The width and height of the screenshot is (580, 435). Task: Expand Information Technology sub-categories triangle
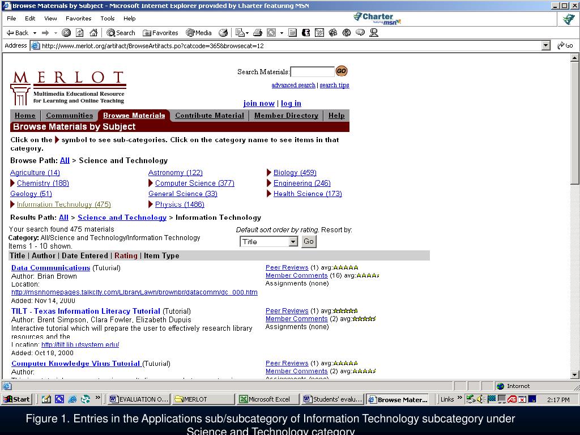point(12,204)
